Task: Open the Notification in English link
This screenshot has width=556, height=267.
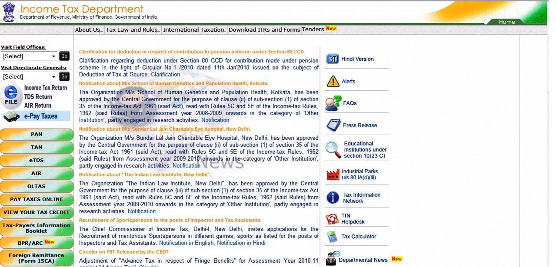Action: coord(186,243)
